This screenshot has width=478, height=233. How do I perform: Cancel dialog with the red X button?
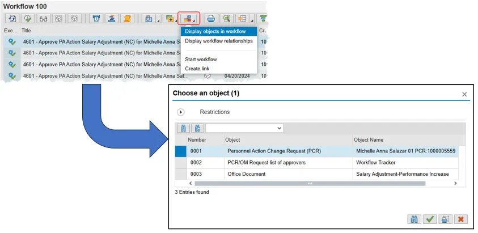(461, 219)
